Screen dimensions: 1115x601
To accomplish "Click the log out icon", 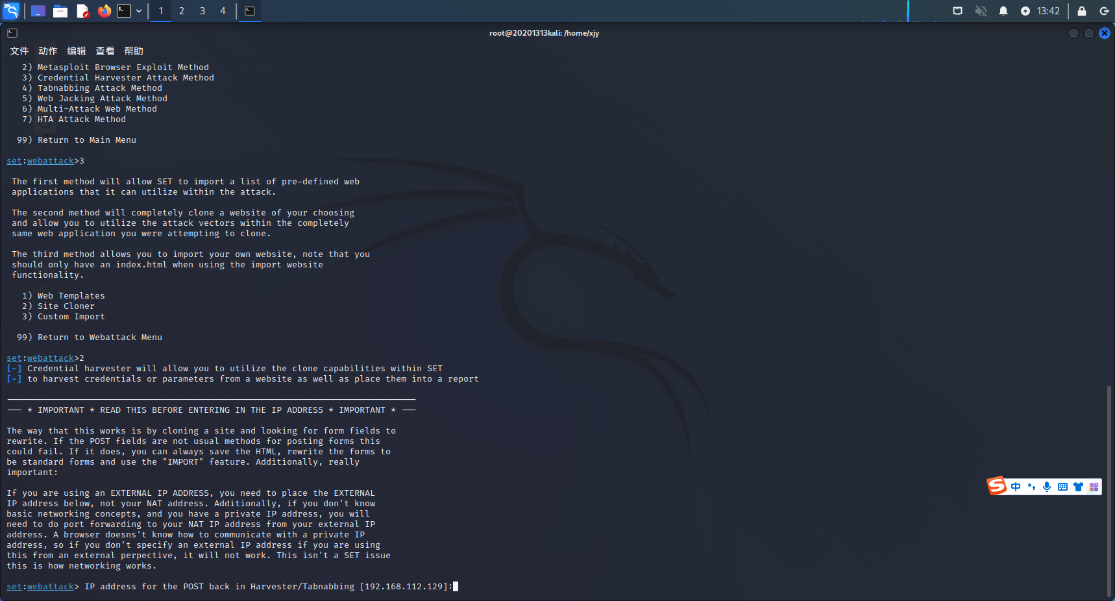I will (1104, 11).
